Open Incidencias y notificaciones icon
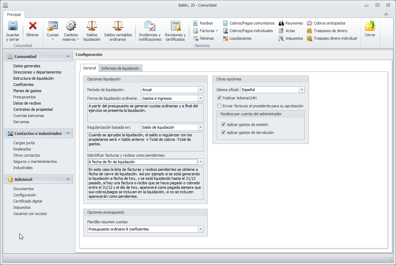The height and width of the screenshot is (265, 396). (x=150, y=26)
